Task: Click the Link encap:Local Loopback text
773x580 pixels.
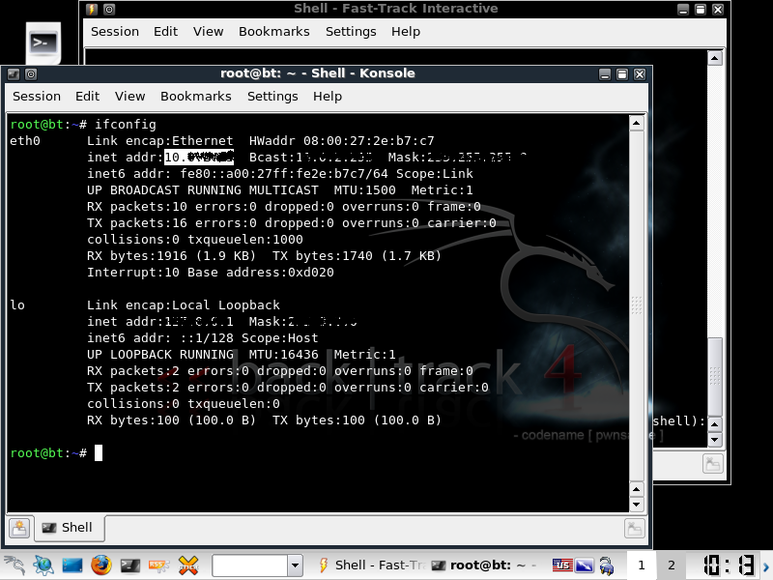Action: click(184, 305)
